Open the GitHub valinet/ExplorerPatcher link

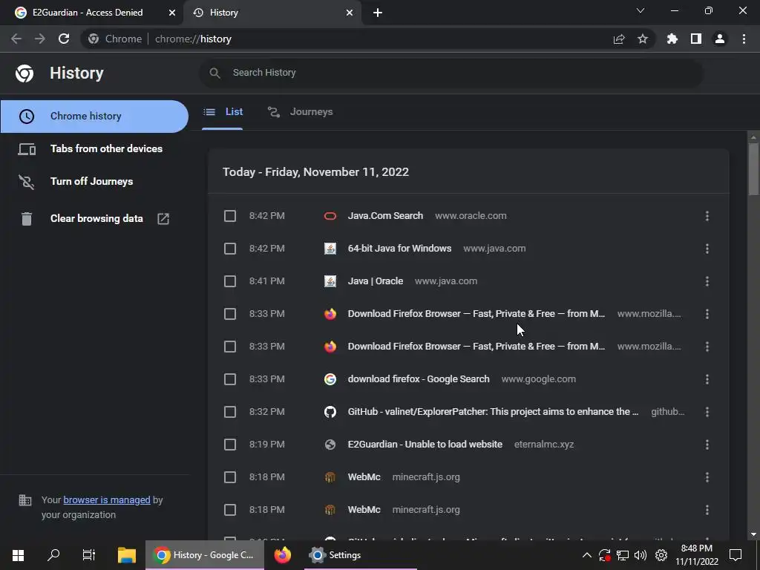click(x=493, y=412)
